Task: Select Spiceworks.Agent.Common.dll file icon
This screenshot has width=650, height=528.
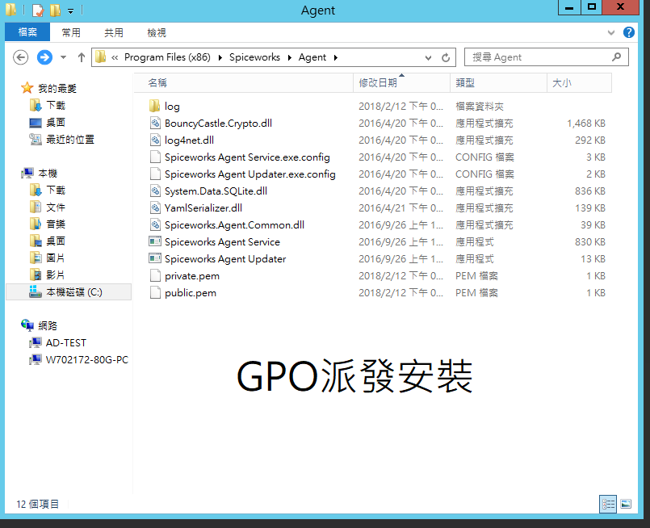Action: (155, 225)
